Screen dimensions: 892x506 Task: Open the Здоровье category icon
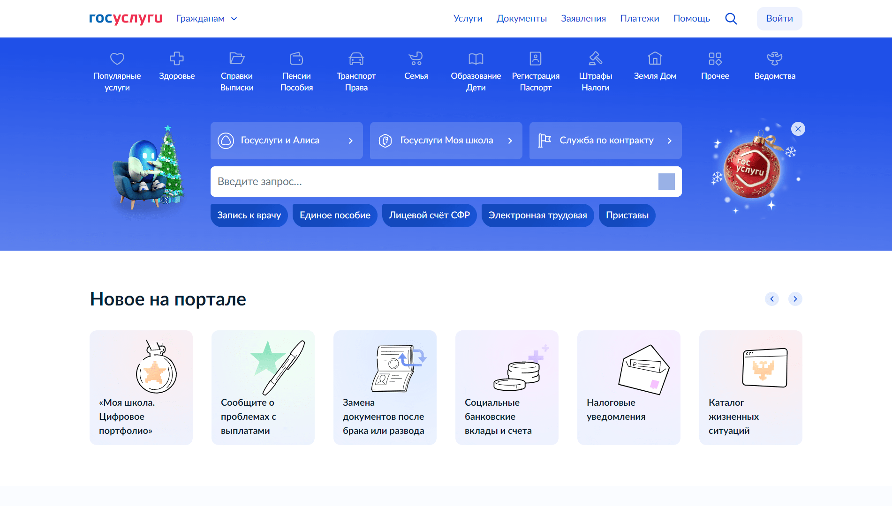177,59
